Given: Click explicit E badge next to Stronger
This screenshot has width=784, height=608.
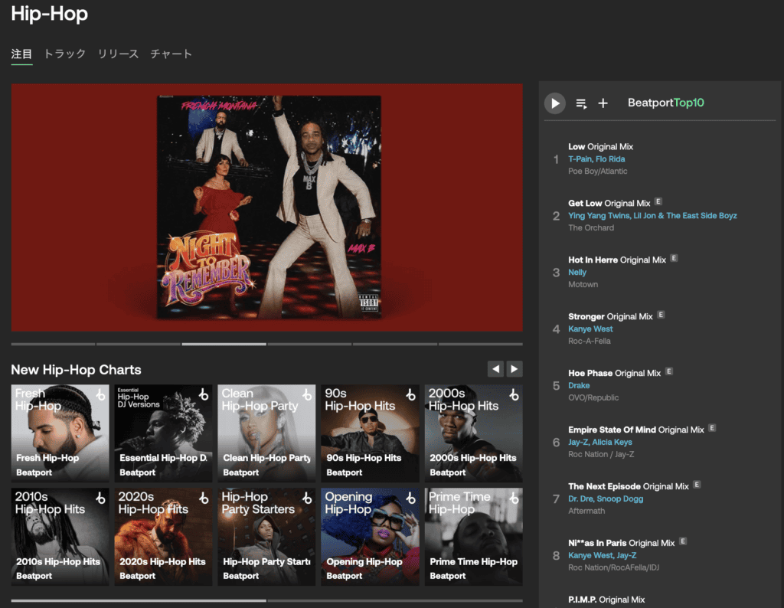Looking at the screenshot, I should [661, 315].
